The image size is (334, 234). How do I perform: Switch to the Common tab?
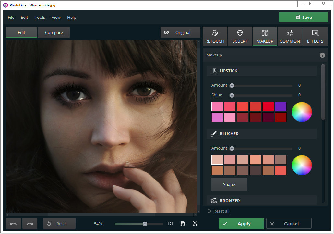click(290, 36)
